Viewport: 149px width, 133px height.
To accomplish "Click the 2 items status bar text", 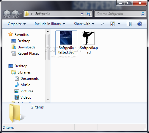I will [9, 128].
